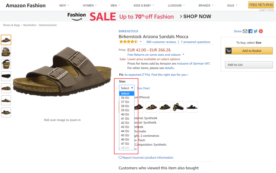Click Add to List button
This screenshot has height=173, width=276.
point(249,65)
